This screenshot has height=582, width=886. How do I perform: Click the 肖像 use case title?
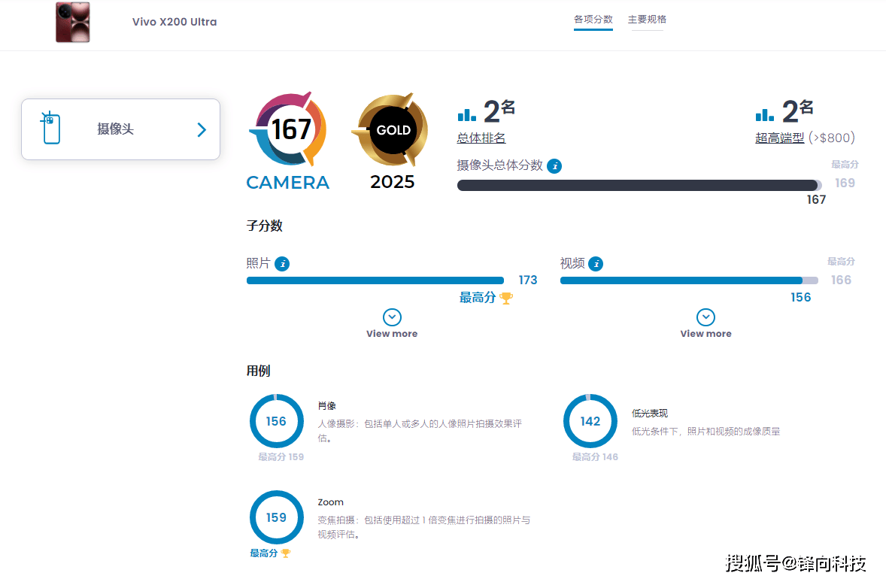click(x=326, y=406)
